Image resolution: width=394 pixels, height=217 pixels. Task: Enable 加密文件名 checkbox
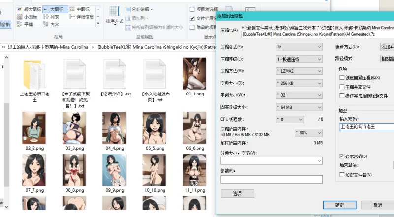tap(342, 175)
